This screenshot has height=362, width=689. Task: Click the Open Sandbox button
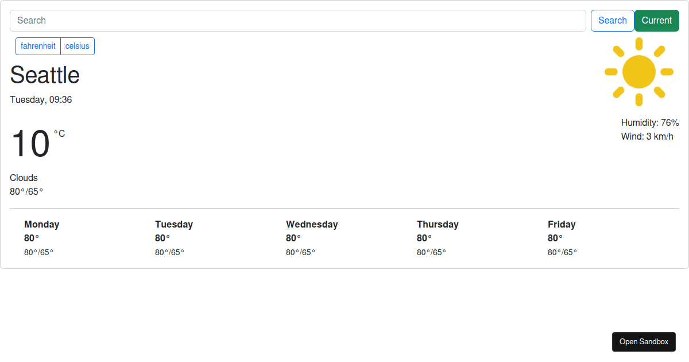pyautogui.click(x=644, y=341)
